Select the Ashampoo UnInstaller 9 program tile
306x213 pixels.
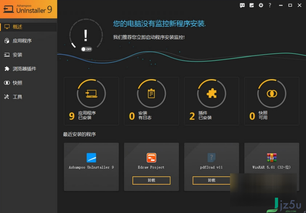91,167
